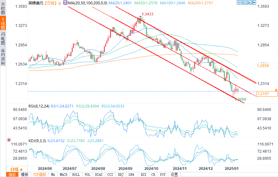Open the 日线 period selector
This screenshot has height=177, width=278.
click(17, 169)
